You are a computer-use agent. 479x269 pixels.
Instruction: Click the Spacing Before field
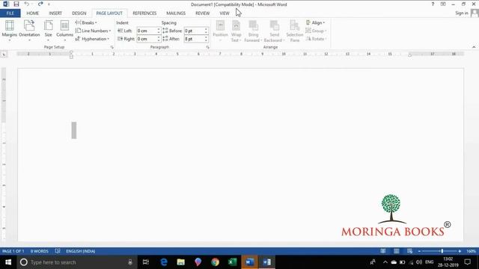(x=194, y=31)
